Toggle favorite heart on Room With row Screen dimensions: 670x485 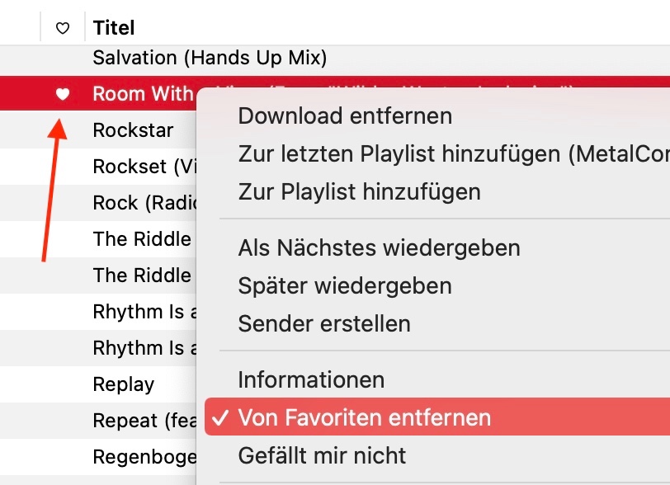[62, 94]
